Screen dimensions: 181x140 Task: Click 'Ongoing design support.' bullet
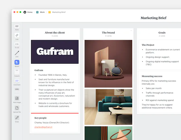pos(157,57)
